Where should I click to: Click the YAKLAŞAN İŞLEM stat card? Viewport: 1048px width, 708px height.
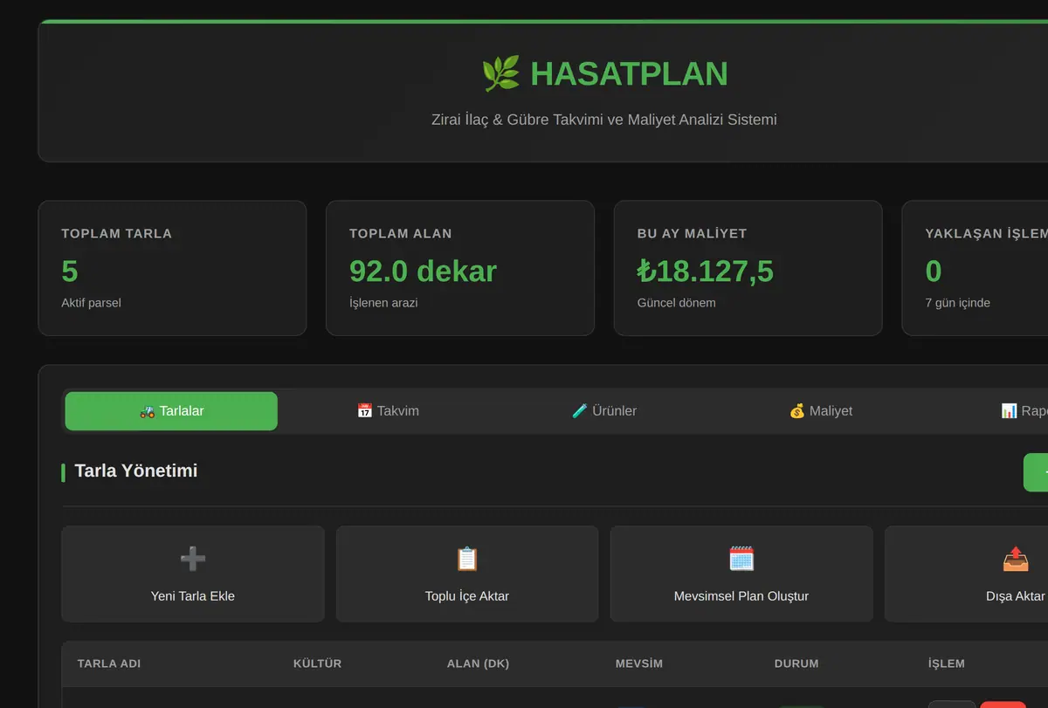[x=975, y=268]
